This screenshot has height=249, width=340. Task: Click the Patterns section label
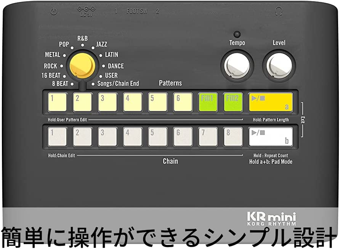[x=170, y=83]
